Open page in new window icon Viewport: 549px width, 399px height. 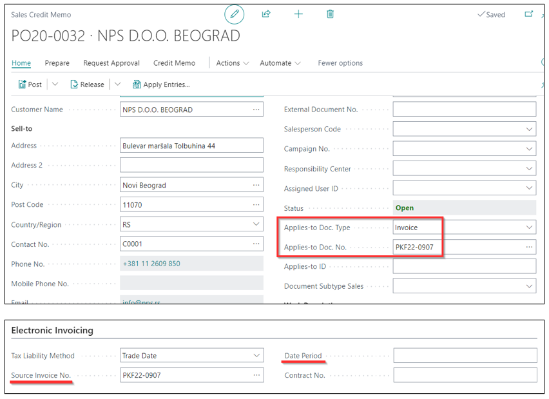(528, 14)
